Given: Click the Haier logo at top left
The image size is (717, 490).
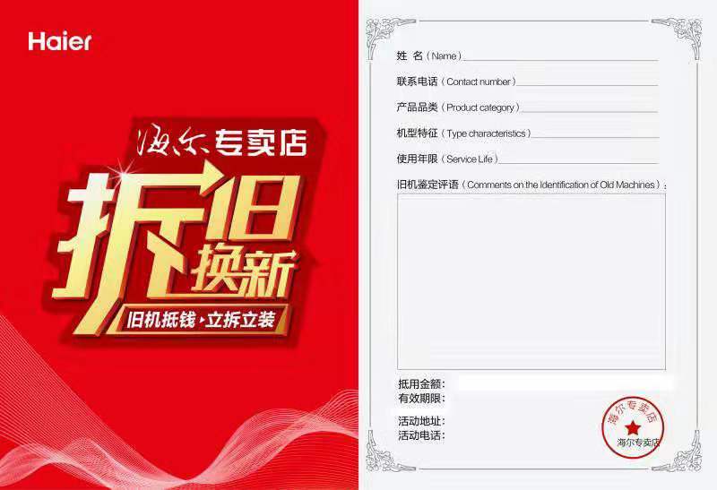Looking at the screenshot, I should (59, 41).
